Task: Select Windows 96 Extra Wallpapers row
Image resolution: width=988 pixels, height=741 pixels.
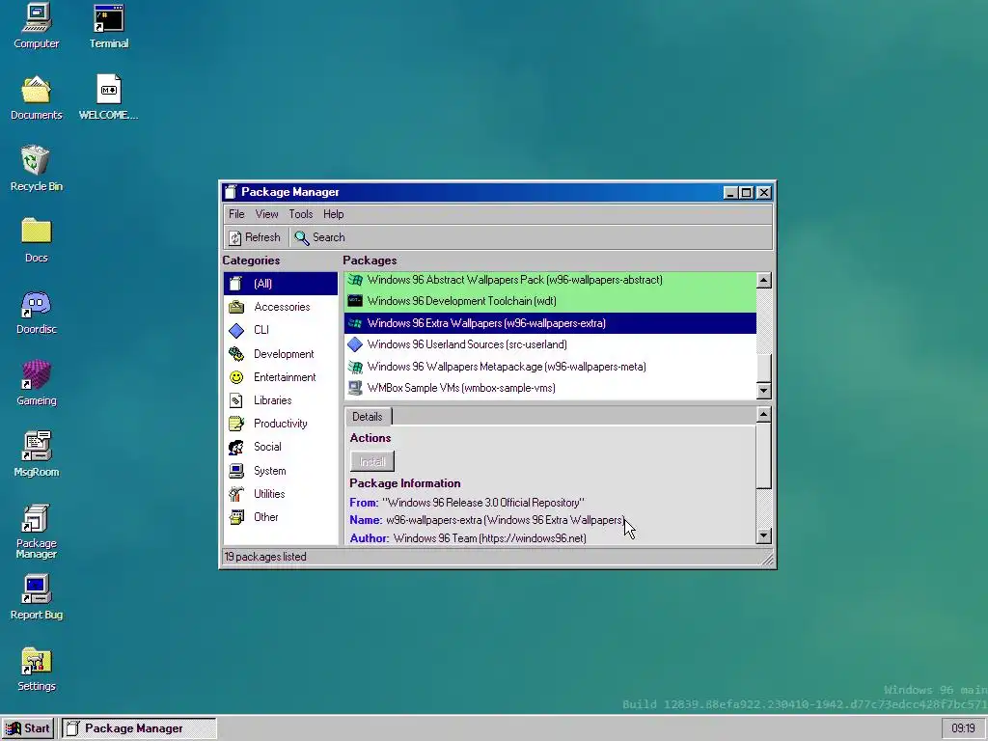Action: (550, 323)
